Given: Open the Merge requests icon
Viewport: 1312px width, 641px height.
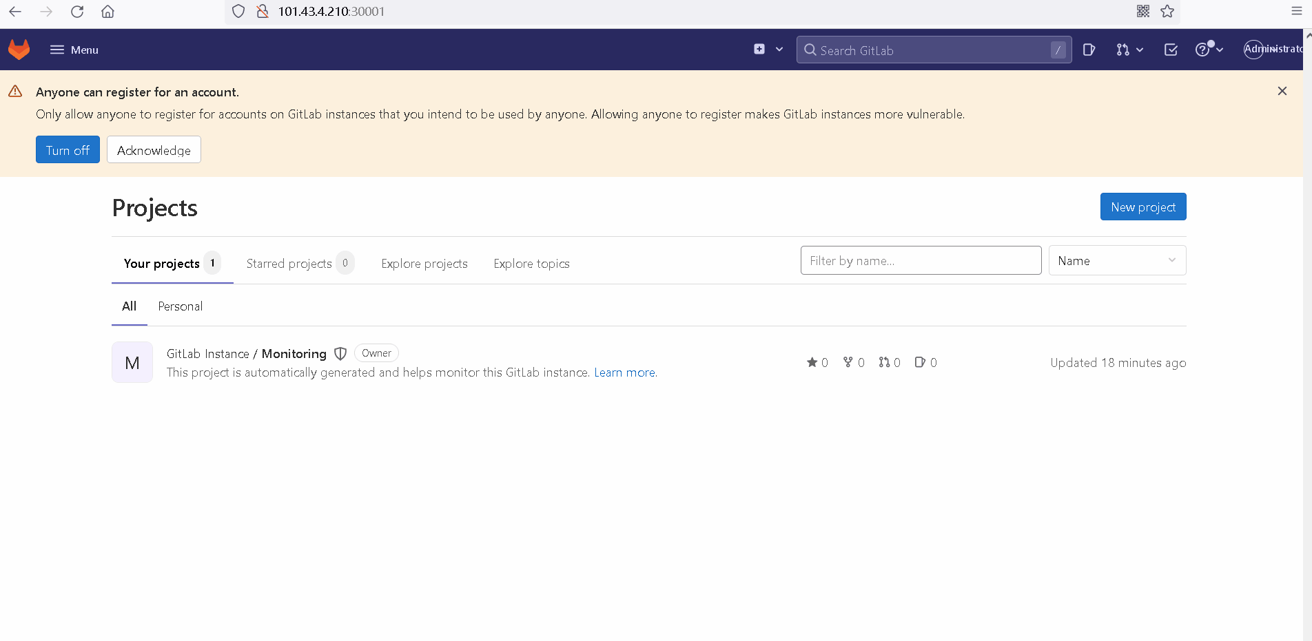Looking at the screenshot, I should [x=1123, y=50].
